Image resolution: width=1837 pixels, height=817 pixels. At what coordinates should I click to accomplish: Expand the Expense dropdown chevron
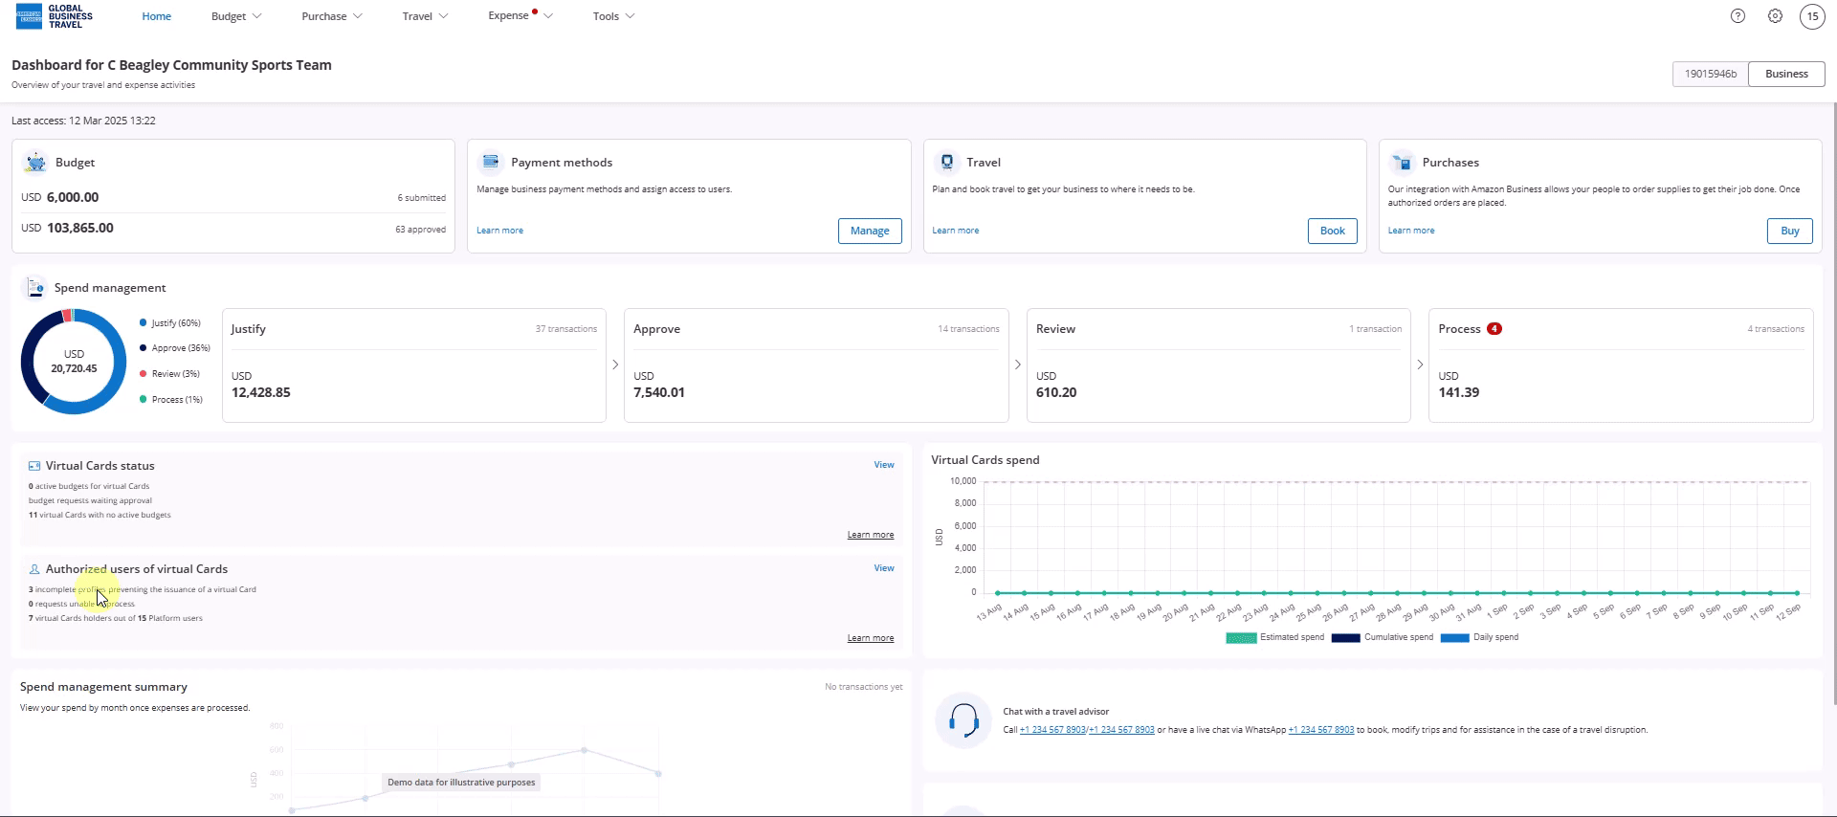(x=548, y=16)
